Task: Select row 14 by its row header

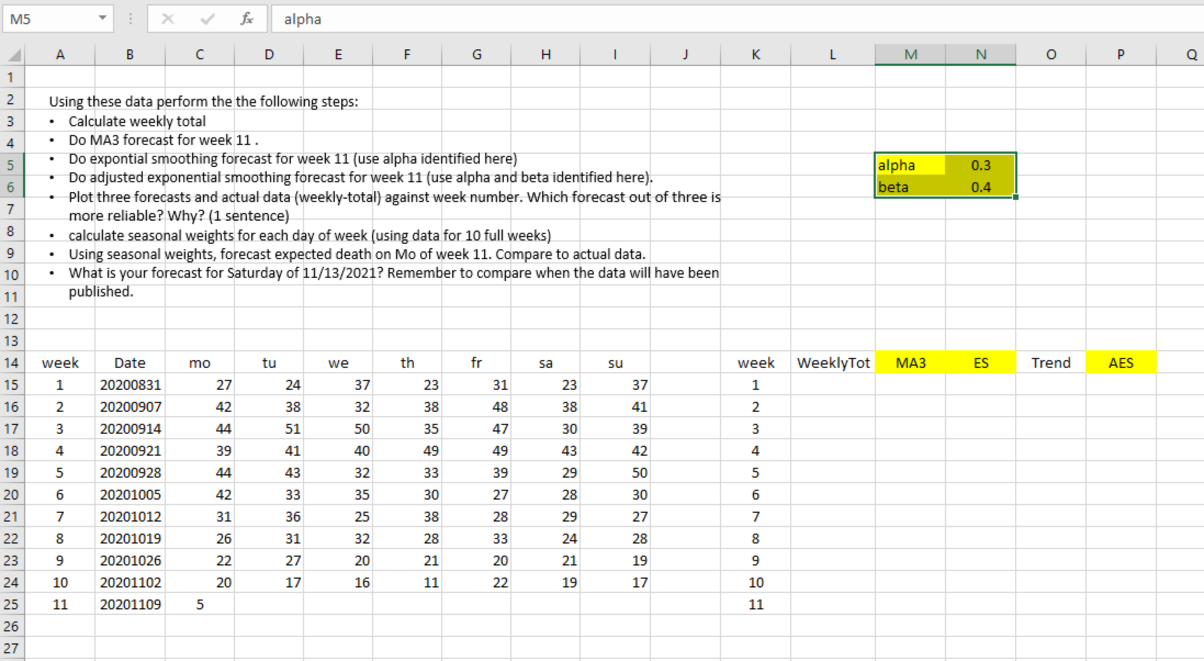Action: pos(12,362)
